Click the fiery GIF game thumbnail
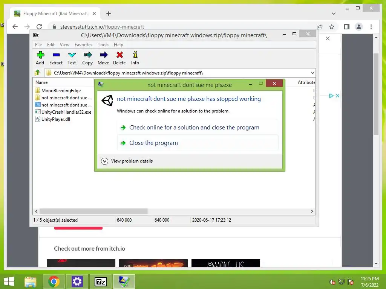 tap(153, 263)
